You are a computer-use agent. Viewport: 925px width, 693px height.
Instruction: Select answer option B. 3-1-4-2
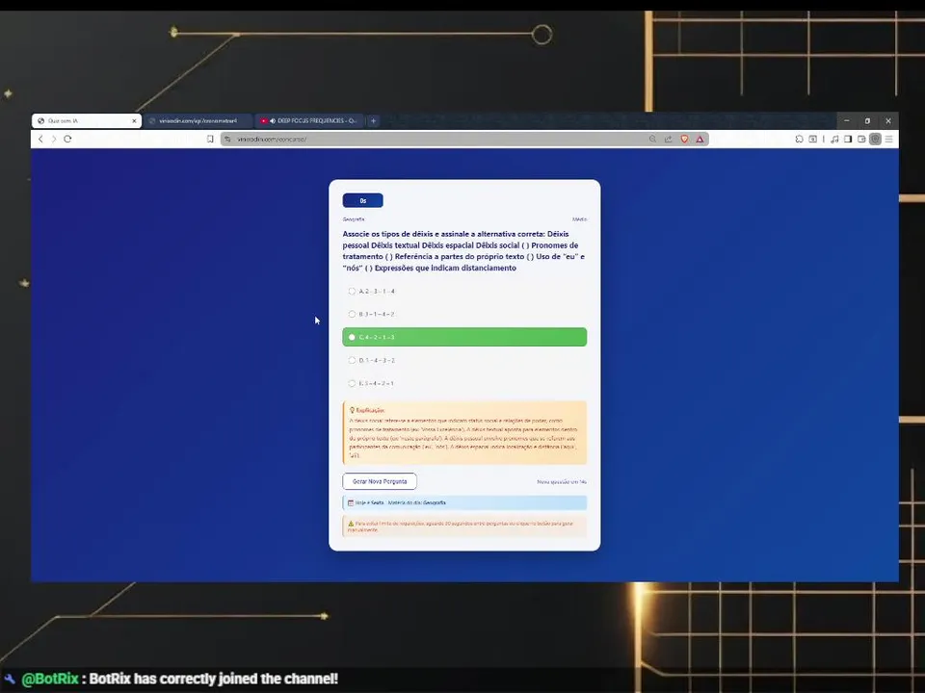click(x=464, y=314)
